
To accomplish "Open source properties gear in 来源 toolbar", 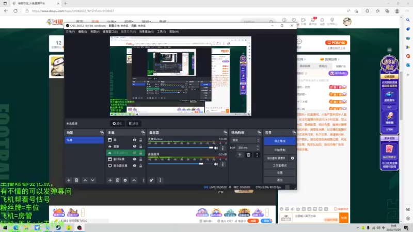I will click(x=125, y=180).
